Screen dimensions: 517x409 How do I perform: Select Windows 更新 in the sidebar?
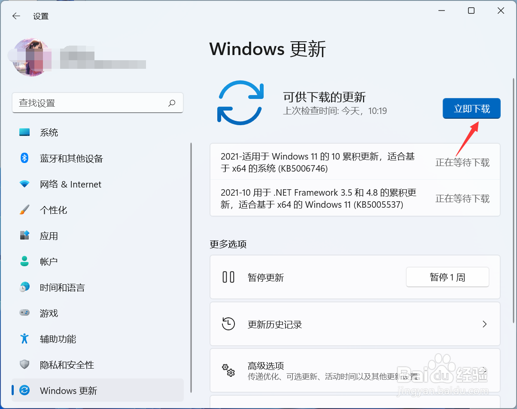pyautogui.click(x=97, y=391)
